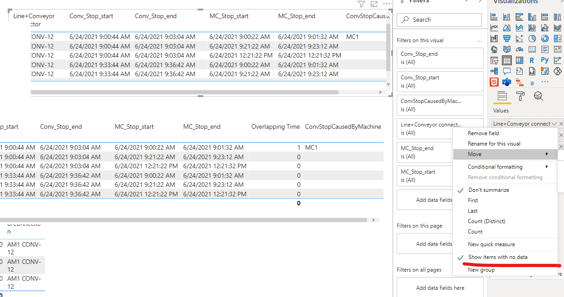Select the Visio custom visual
Image resolution: width=564 pixels, height=297 pixels.
click(507, 82)
